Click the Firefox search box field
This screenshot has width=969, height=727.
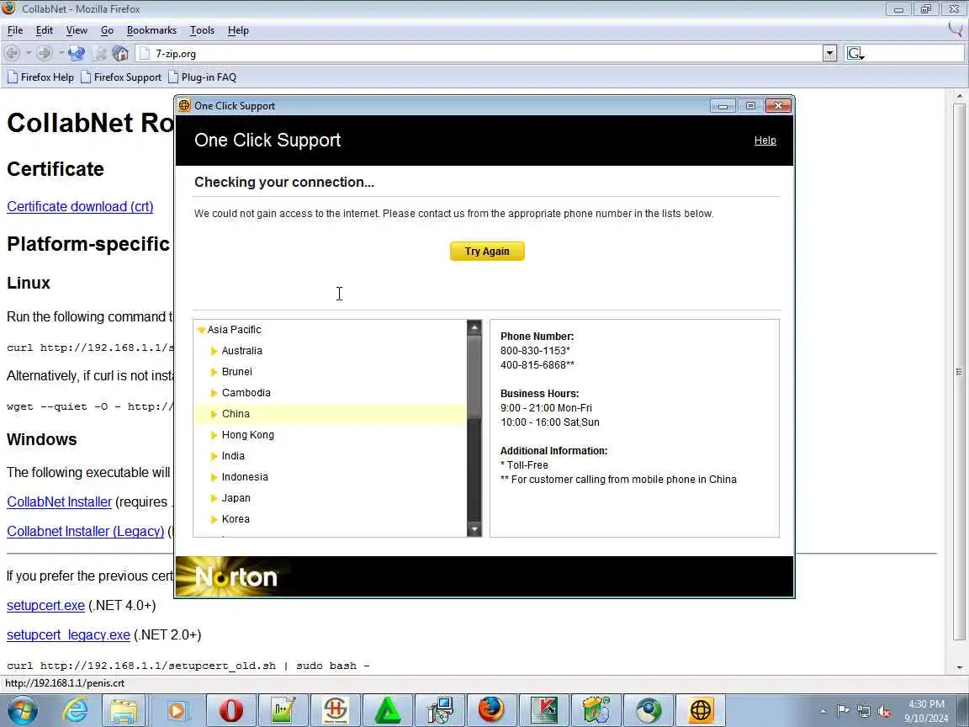(x=913, y=53)
